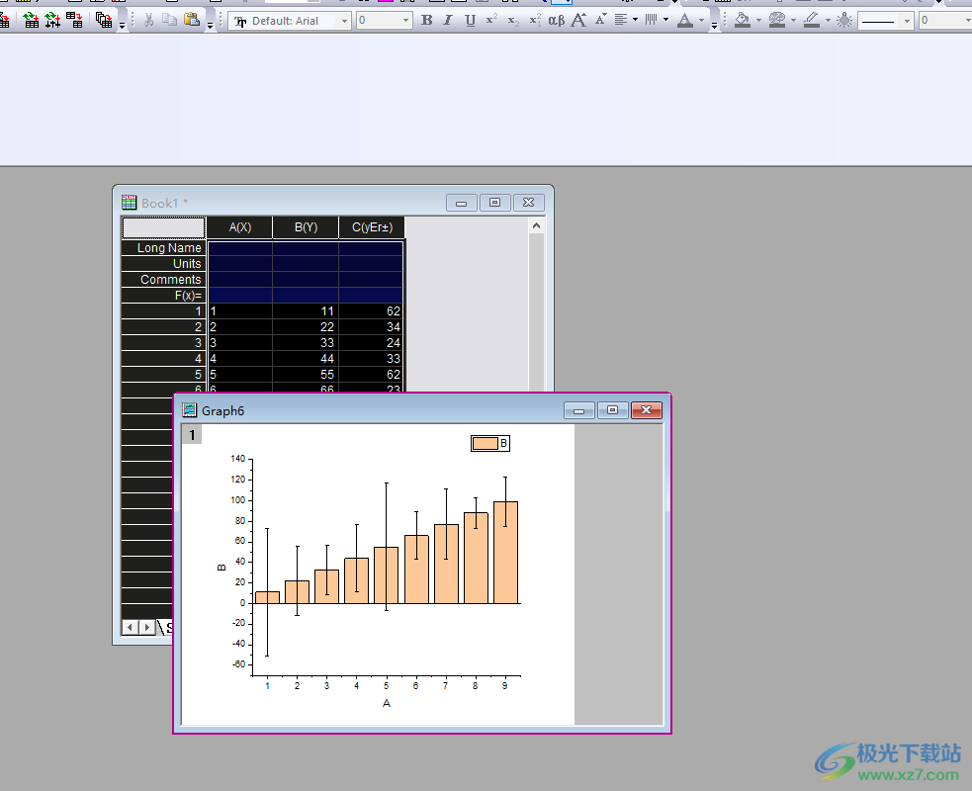Click the F(x)= row label
972x791 pixels.
164,296
